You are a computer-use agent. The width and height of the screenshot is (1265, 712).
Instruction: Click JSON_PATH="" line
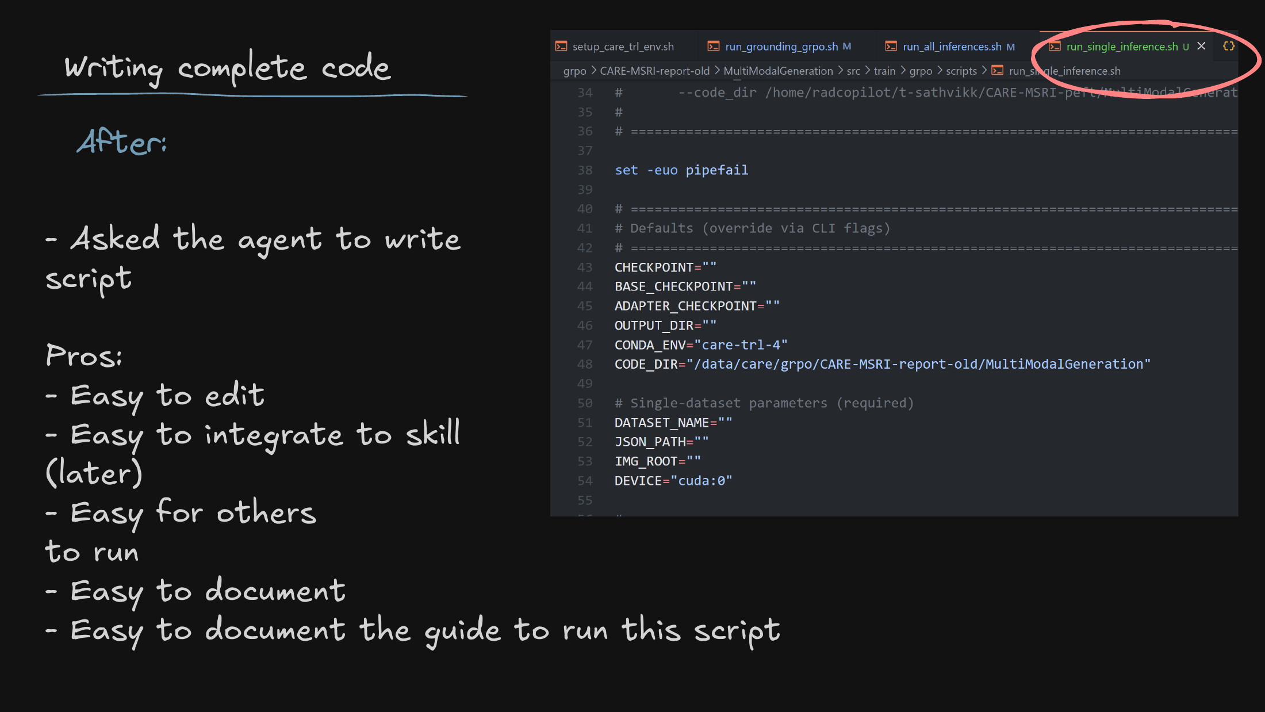(661, 442)
